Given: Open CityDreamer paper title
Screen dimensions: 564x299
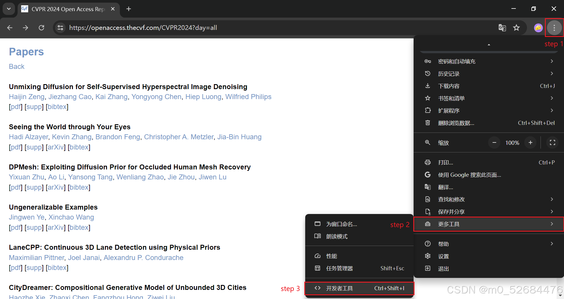Looking at the screenshot, I should 127,288.
